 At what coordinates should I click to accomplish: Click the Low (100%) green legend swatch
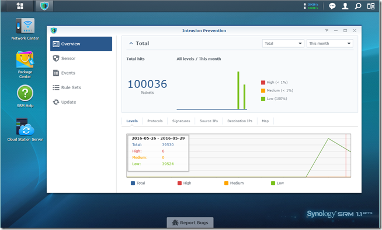point(263,99)
